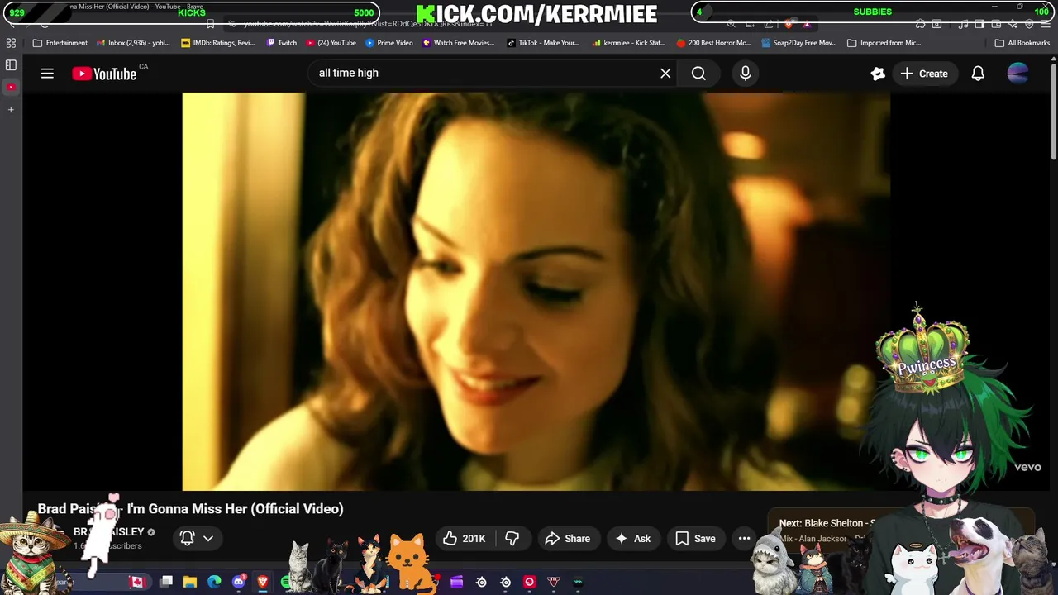Screen dimensions: 1058x595
Task: Launch Microsoft Edge from the taskbar
Action: [214, 583]
